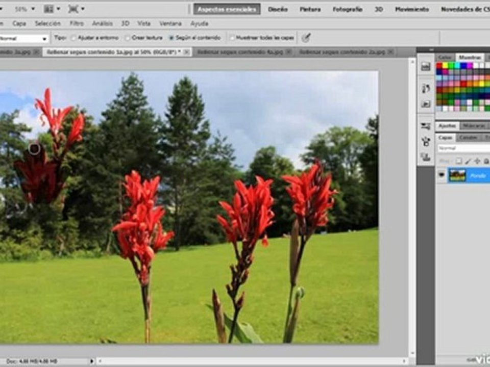This screenshot has width=490, height=367.
Task: Switch to Diseño workspace
Action: pos(278,9)
